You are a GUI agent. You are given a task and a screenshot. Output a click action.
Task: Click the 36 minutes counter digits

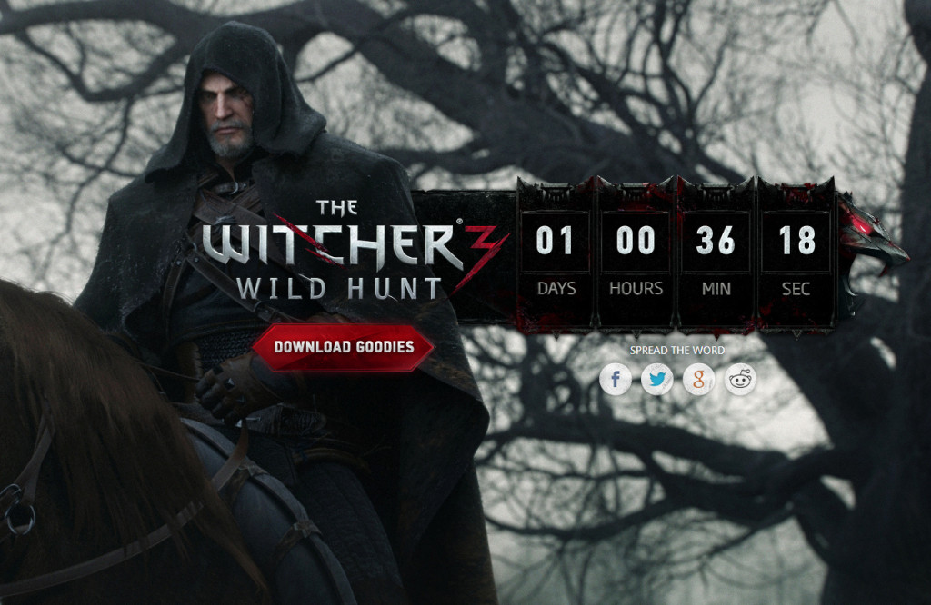pyautogui.click(x=716, y=240)
